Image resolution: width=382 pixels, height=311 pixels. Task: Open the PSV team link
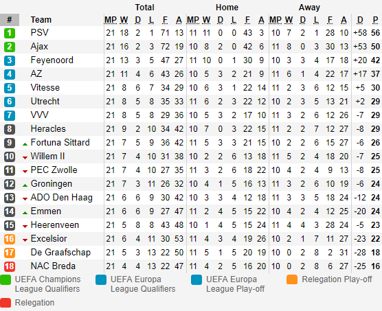[39, 32]
